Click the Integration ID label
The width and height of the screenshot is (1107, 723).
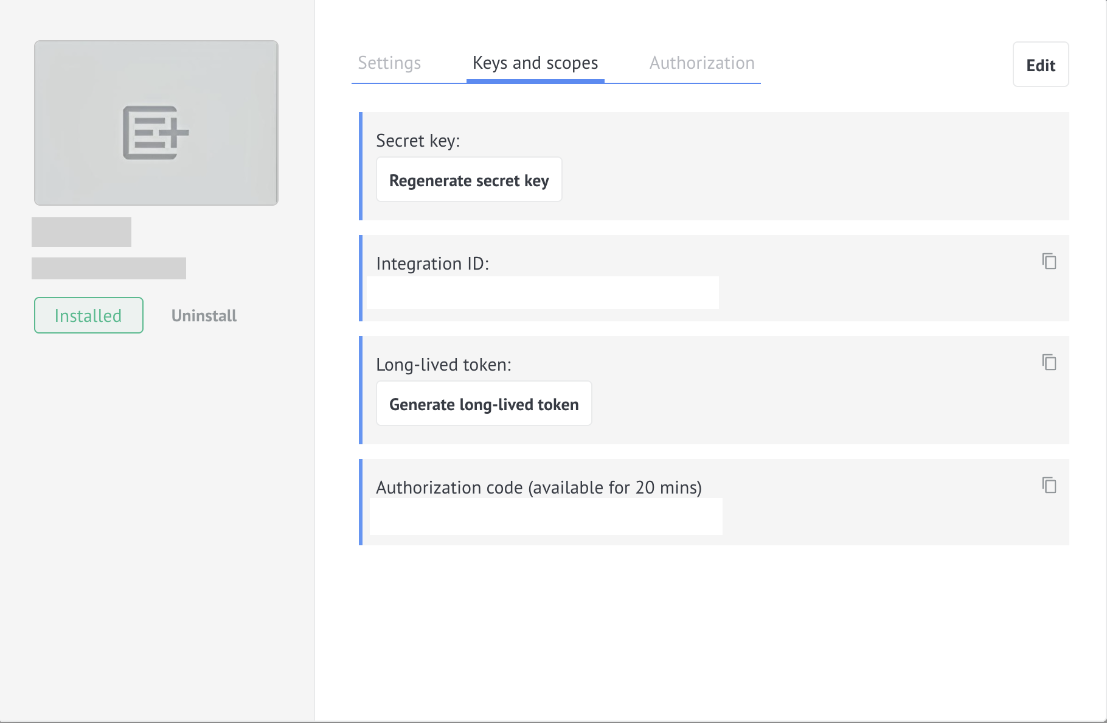pyautogui.click(x=432, y=264)
